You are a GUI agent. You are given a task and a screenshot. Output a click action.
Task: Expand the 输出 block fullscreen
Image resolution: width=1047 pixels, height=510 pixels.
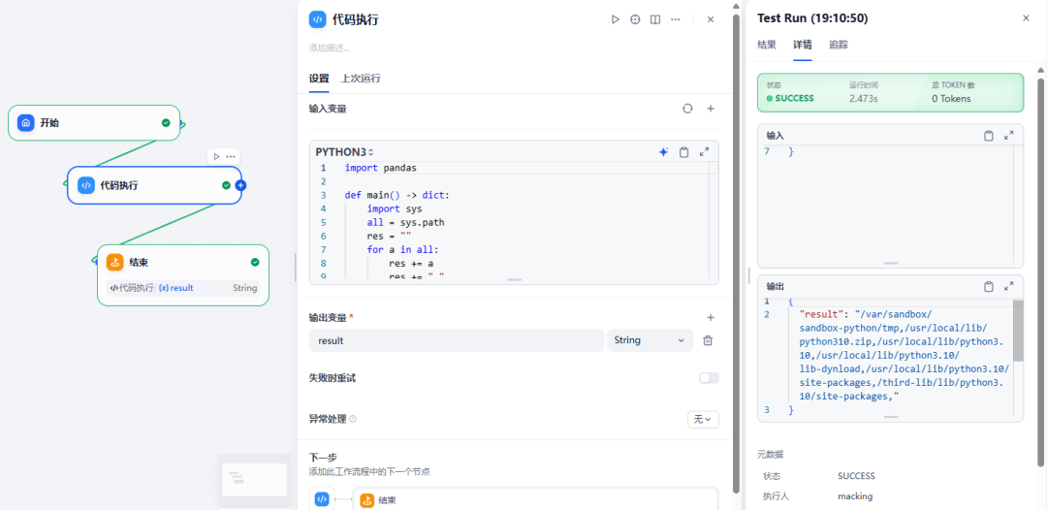point(1008,286)
